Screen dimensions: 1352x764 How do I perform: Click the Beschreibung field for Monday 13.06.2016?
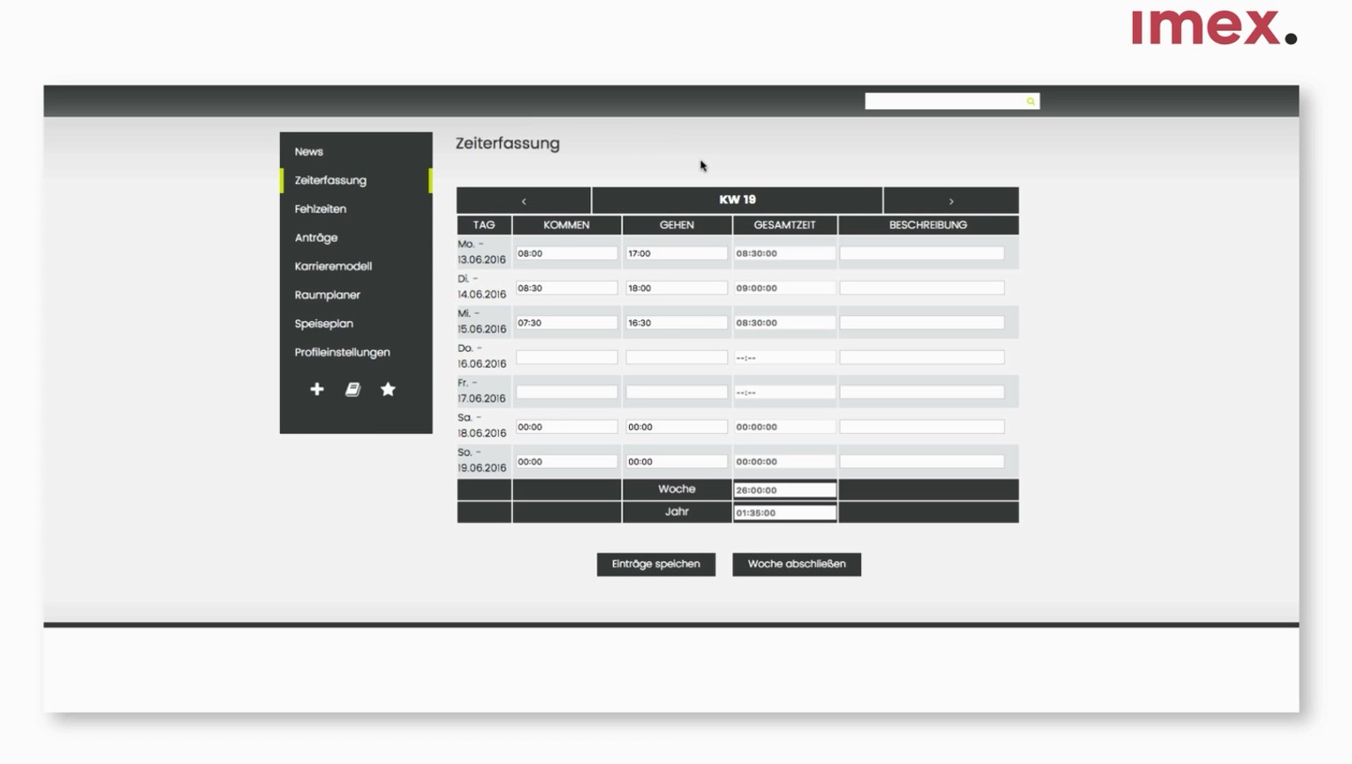921,253
